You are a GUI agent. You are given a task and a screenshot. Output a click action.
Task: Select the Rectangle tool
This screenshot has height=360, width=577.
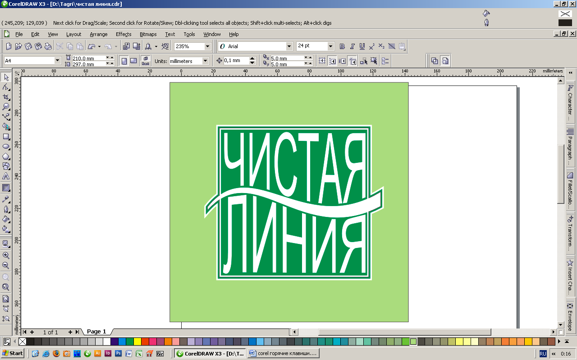coord(6,136)
